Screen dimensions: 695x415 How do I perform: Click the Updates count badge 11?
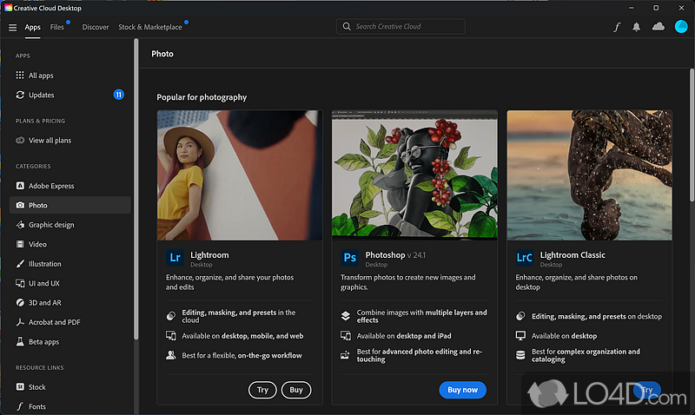[x=118, y=95]
